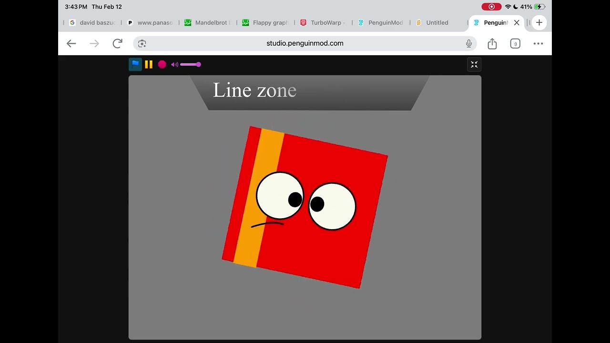Click the red screen recording indicator
This screenshot has width=610, height=343.
pyautogui.click(x=491, y=7)
